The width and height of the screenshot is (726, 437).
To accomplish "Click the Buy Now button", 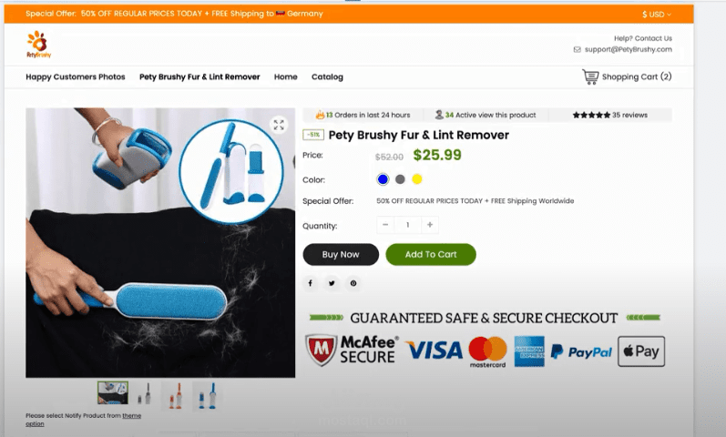I will point(341,255).
